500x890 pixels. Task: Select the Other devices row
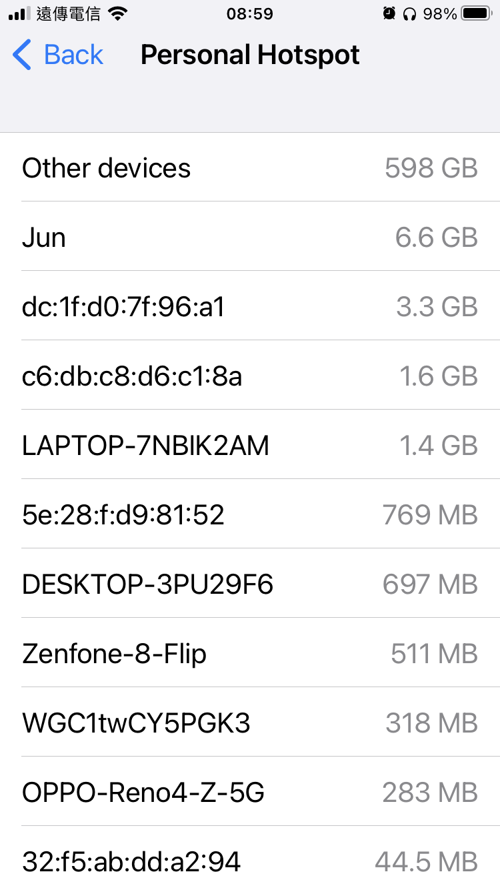(250, 168)
